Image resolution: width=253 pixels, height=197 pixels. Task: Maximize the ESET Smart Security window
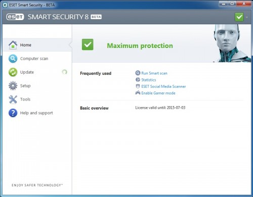[232, 4]
